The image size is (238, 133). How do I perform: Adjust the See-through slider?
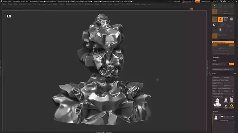click(187, 1)
